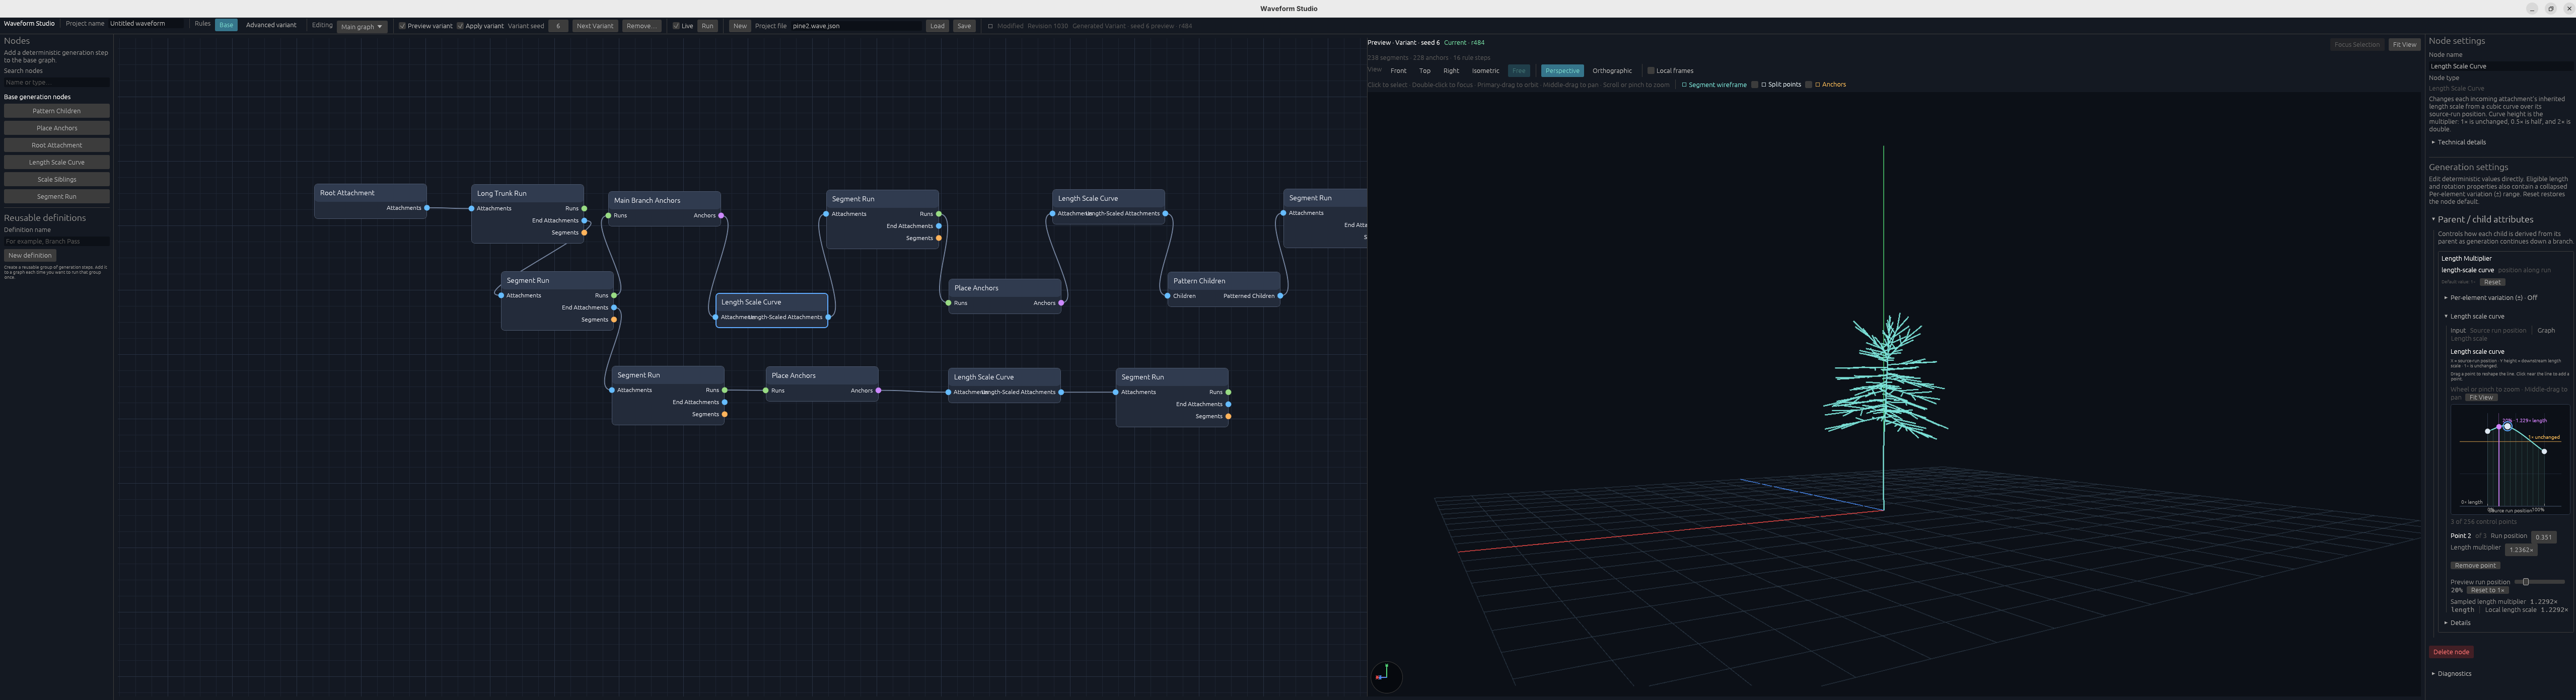Load the project file
This screenshot has width=2576, height=700.
point(937,26)
